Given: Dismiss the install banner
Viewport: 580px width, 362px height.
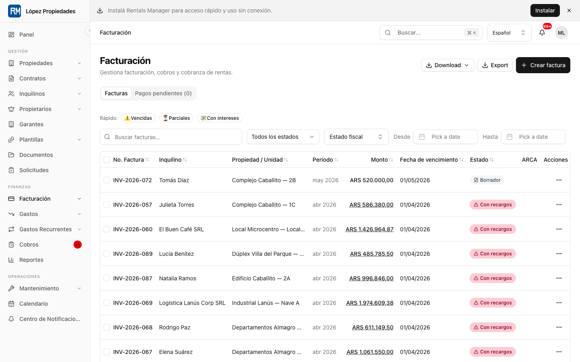Looking at the screenshot, I should [569, 10].
